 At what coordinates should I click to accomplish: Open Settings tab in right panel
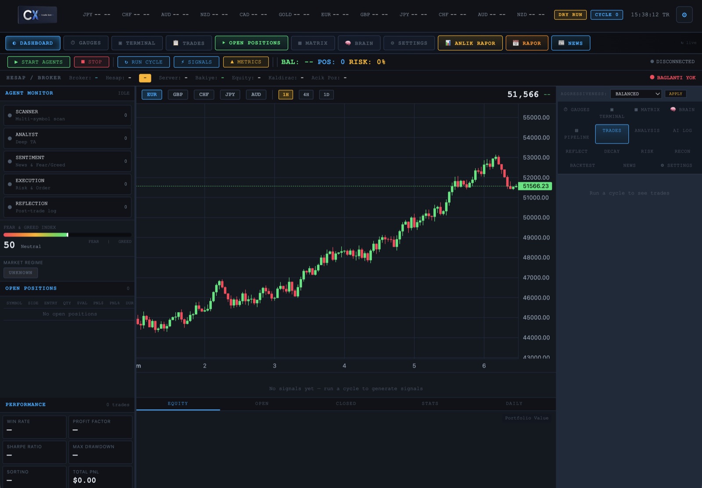tap(676, 165)
